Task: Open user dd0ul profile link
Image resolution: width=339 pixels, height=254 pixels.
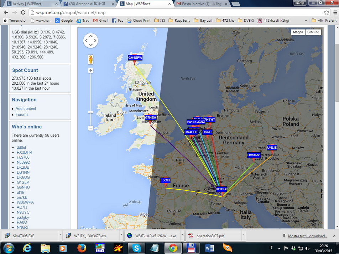Action: click(x=21, y=147)
